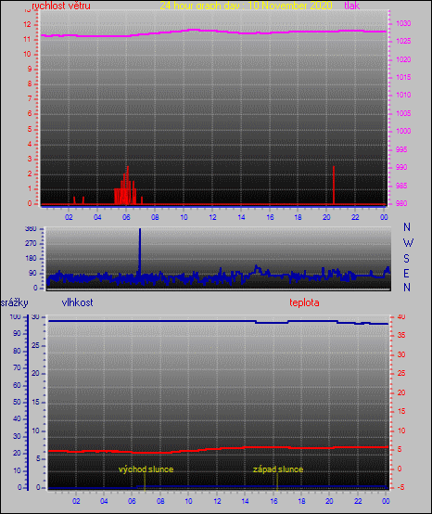Click the S compass direction label
Viewport: 432px width, 514px height.
coord(406,259)
